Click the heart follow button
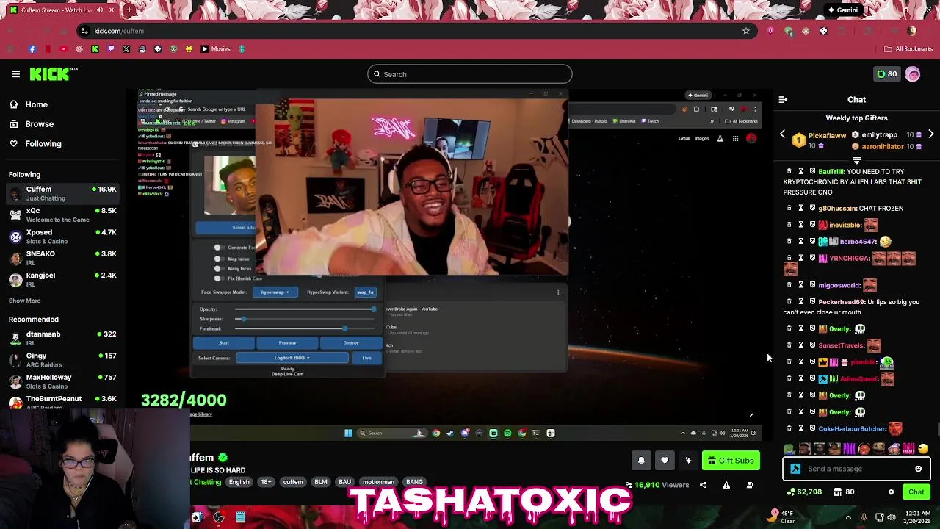The width and height of the screenshot is (940, 529). [665, 461]
